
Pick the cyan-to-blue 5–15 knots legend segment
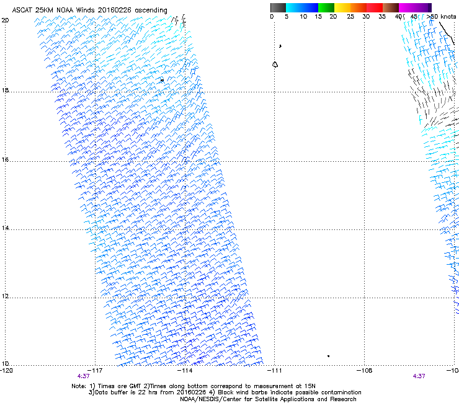[x=302, y=7]
